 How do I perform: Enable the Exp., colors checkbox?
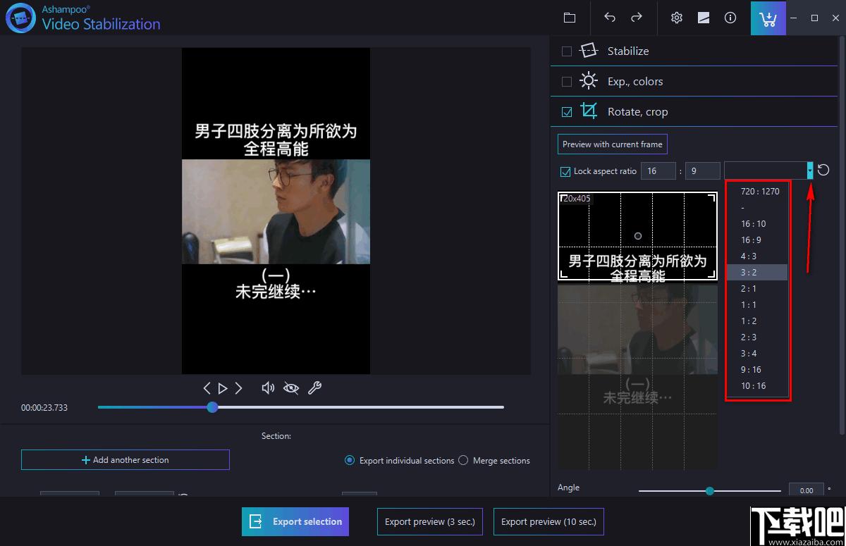567,82
